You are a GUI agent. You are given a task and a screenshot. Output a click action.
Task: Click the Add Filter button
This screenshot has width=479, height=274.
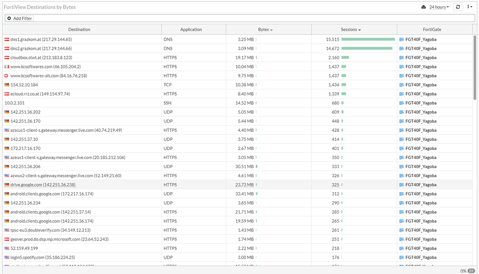point(20,18)
